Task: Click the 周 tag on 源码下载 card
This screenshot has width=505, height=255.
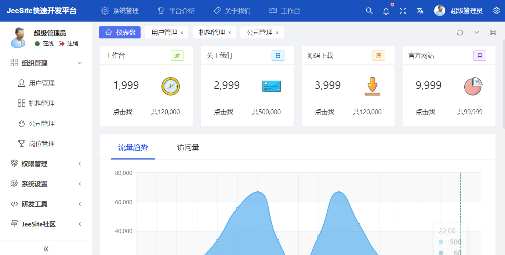Action: tap(379, 56)
